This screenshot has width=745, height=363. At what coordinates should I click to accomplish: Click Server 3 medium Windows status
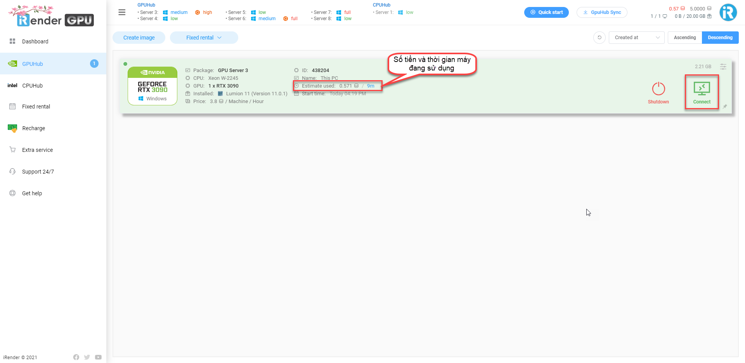click(175, 12)
